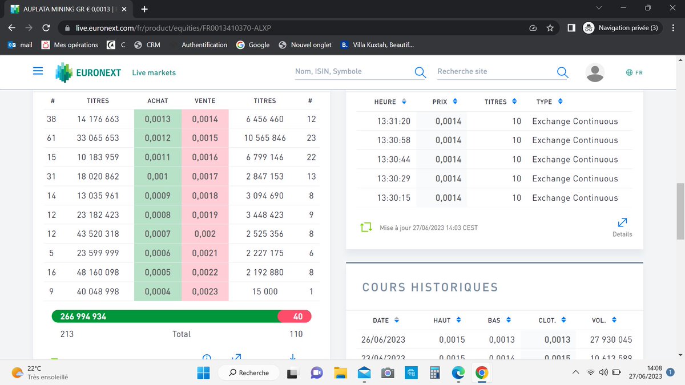Viewport: 685px width, 385px height.
Task: Click red sell-side segment showing 40
Action: [295, 316]
